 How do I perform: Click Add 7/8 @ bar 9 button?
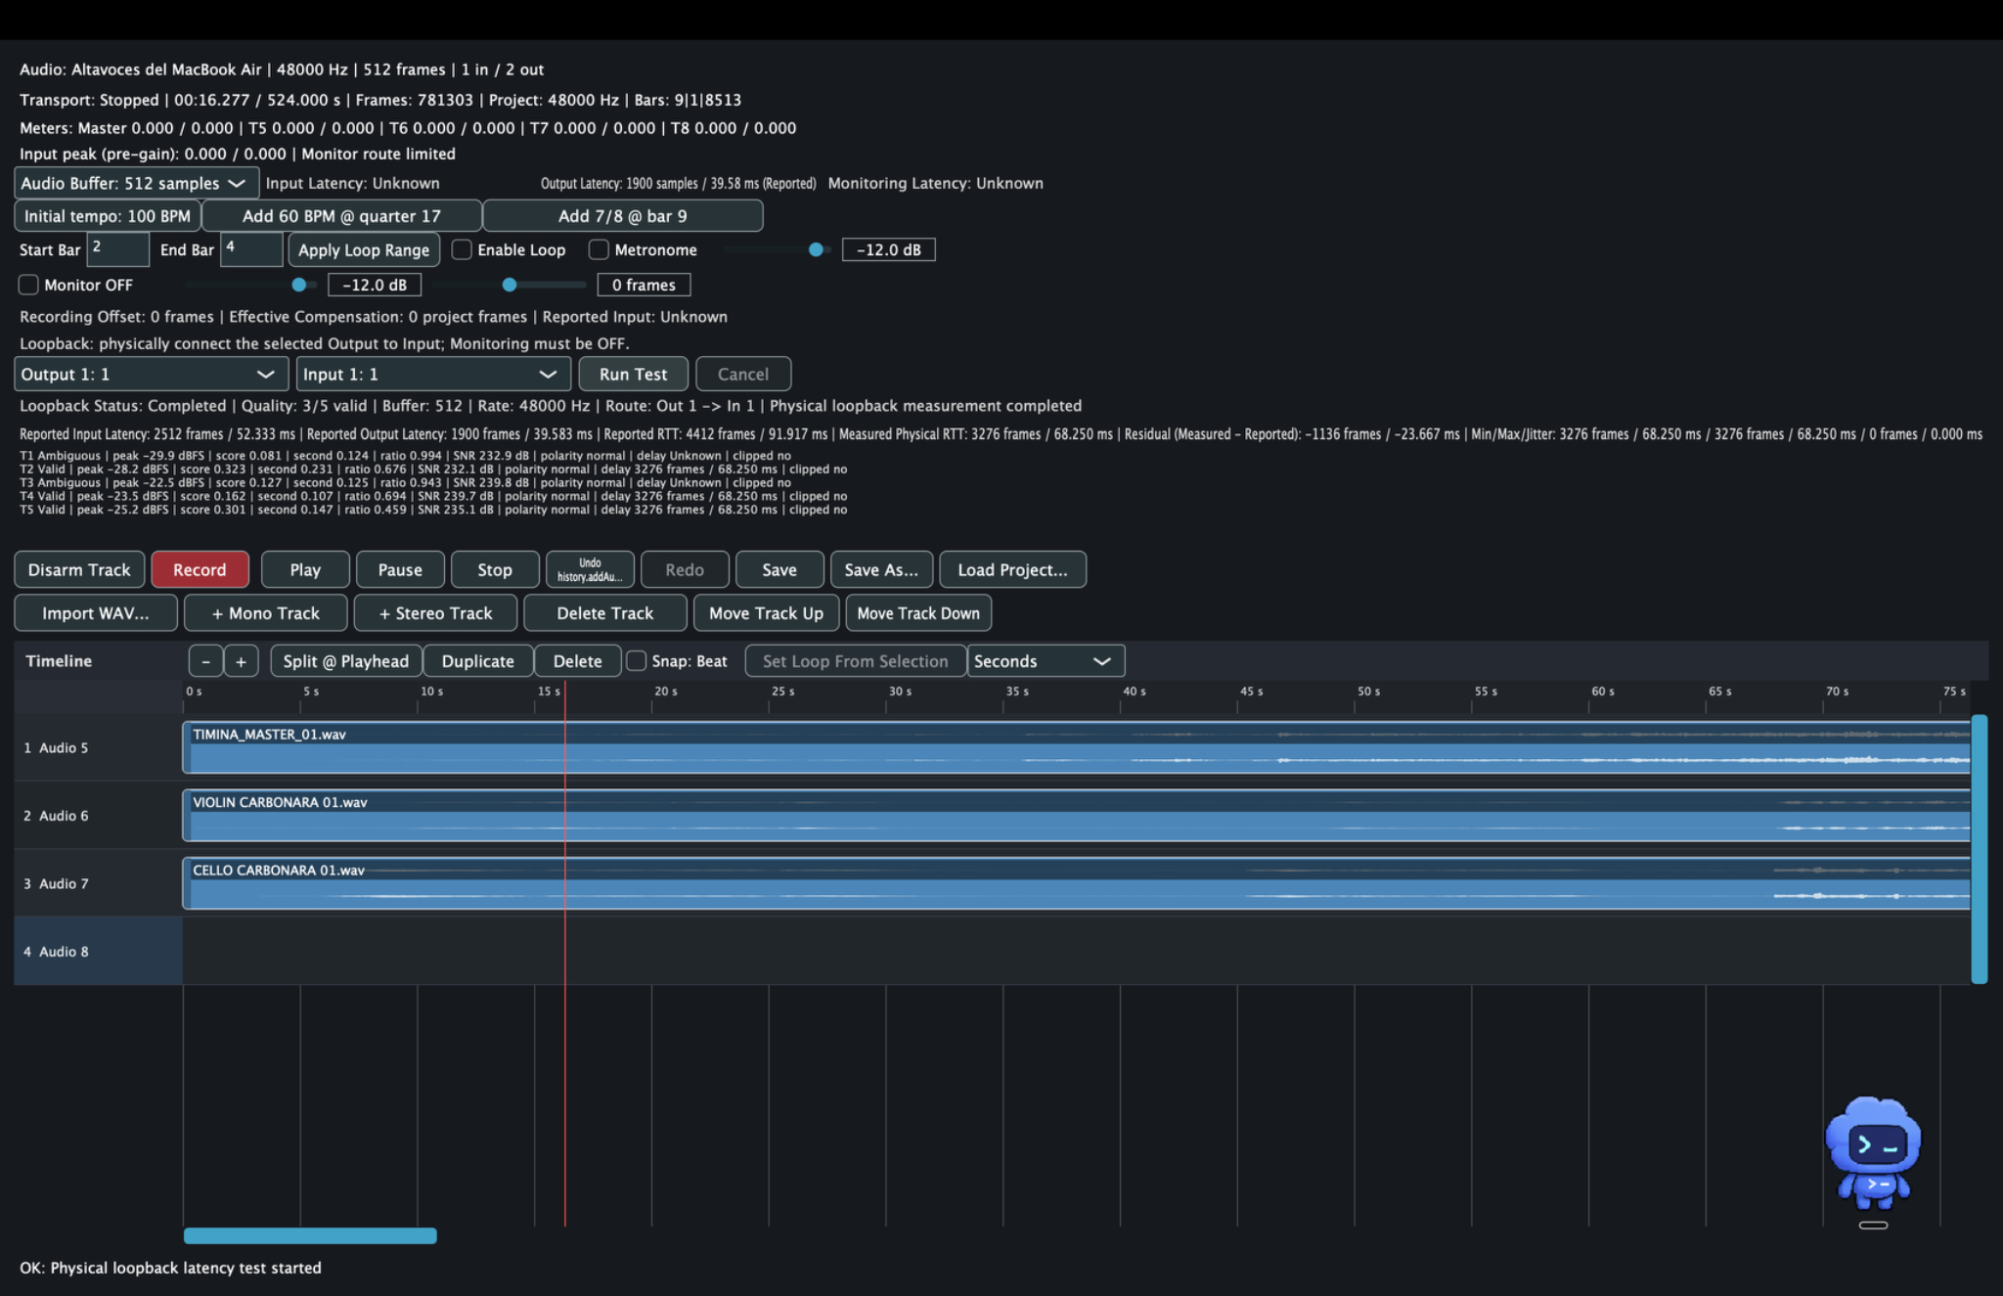[x=623, y=216]
